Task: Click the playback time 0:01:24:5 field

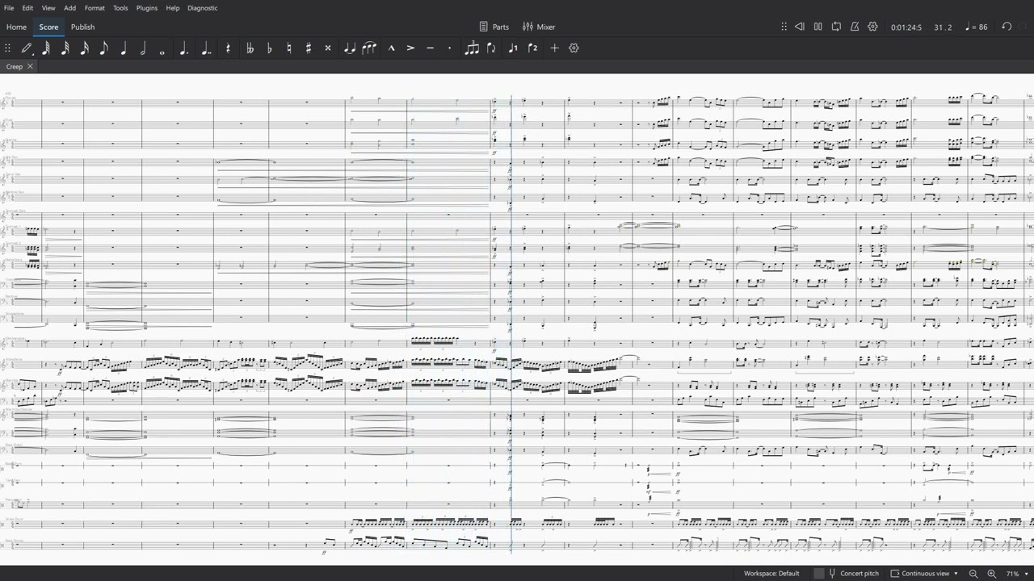Action: [x=906, y=27]
